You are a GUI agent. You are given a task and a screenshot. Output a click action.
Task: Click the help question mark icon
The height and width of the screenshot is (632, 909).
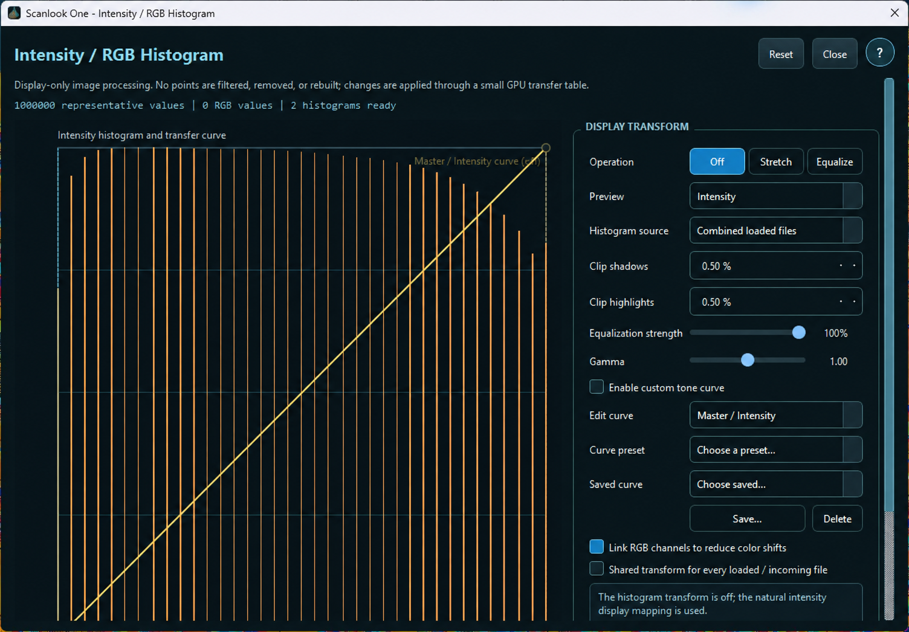[879, 54]
